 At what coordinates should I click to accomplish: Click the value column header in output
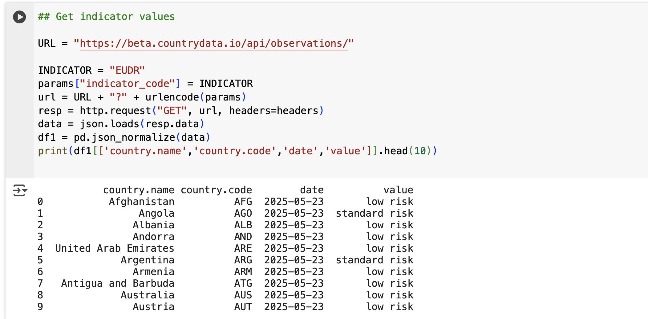coord(398,190)
